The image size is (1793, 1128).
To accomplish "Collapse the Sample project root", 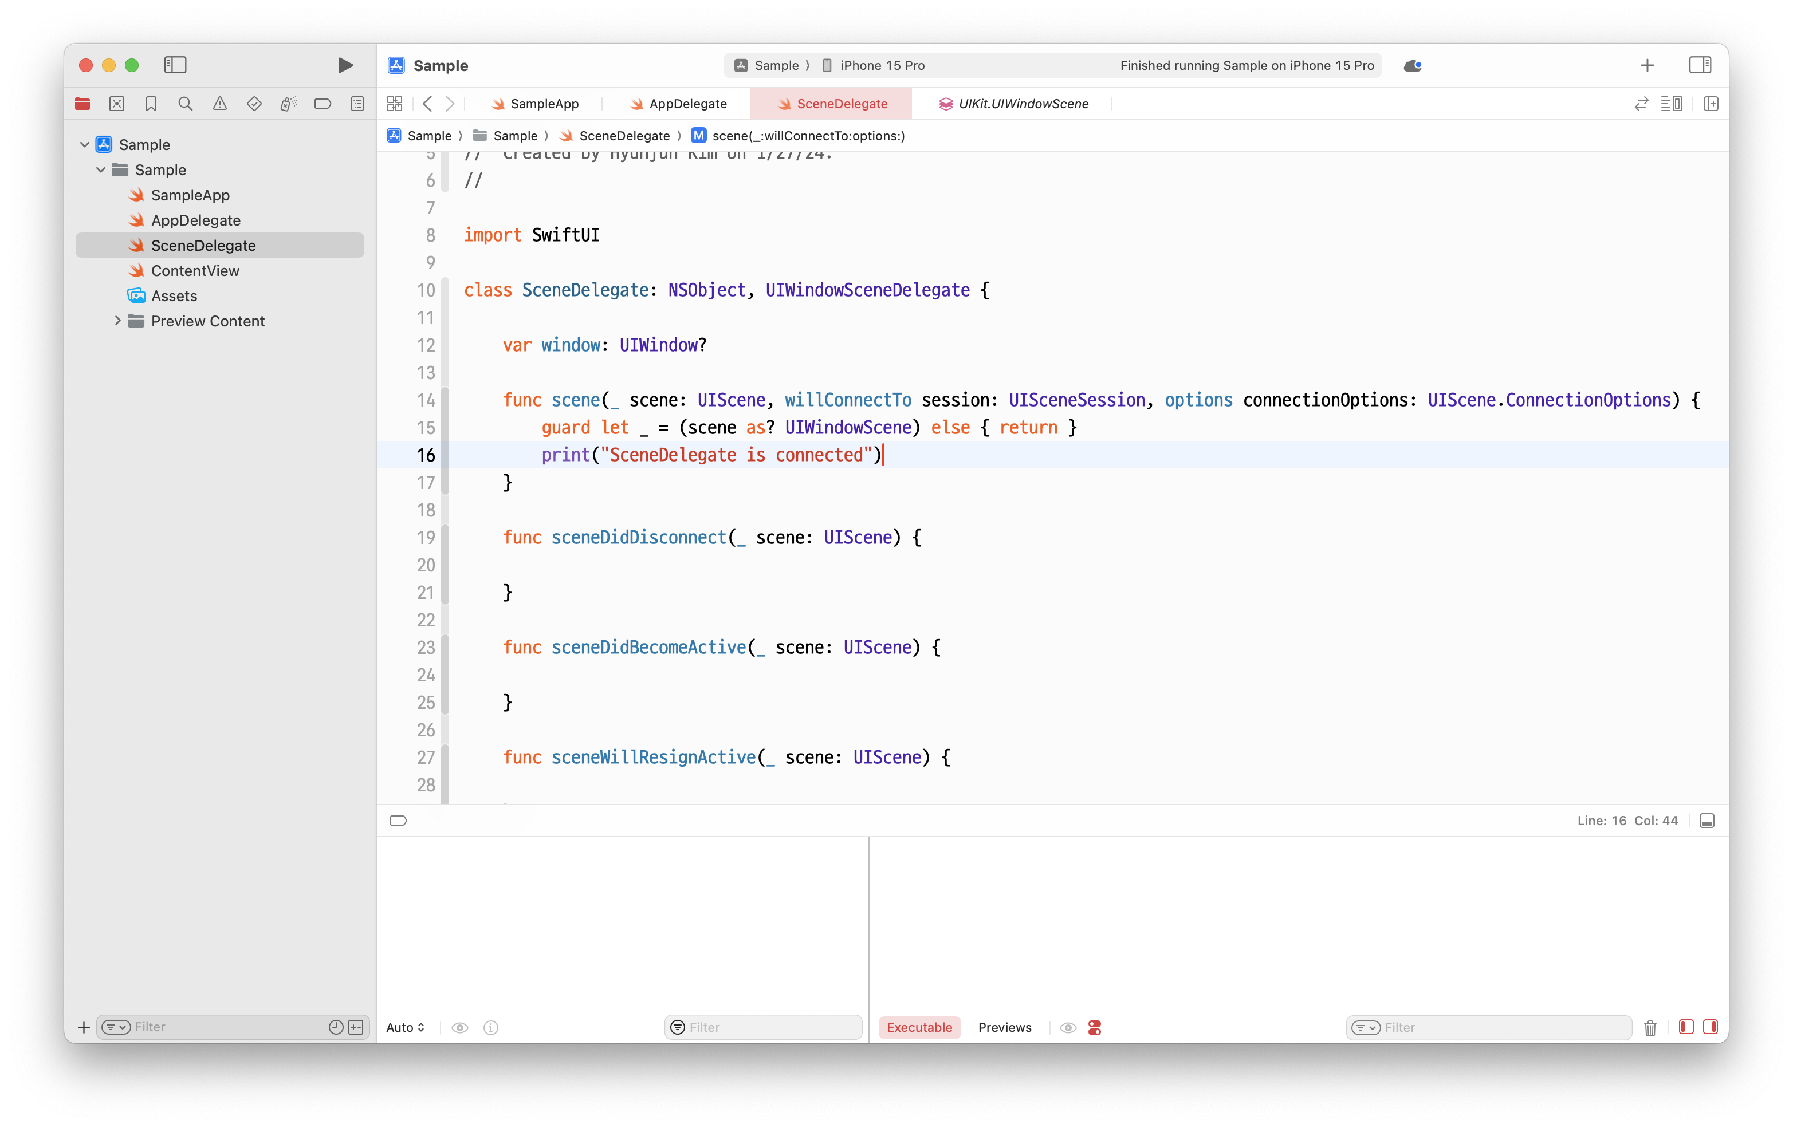I will click(85, 144).
